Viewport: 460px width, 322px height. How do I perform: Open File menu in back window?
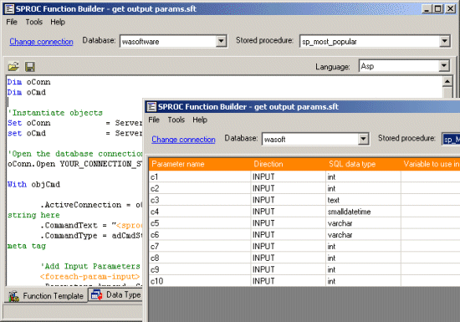tap(12, 22)
